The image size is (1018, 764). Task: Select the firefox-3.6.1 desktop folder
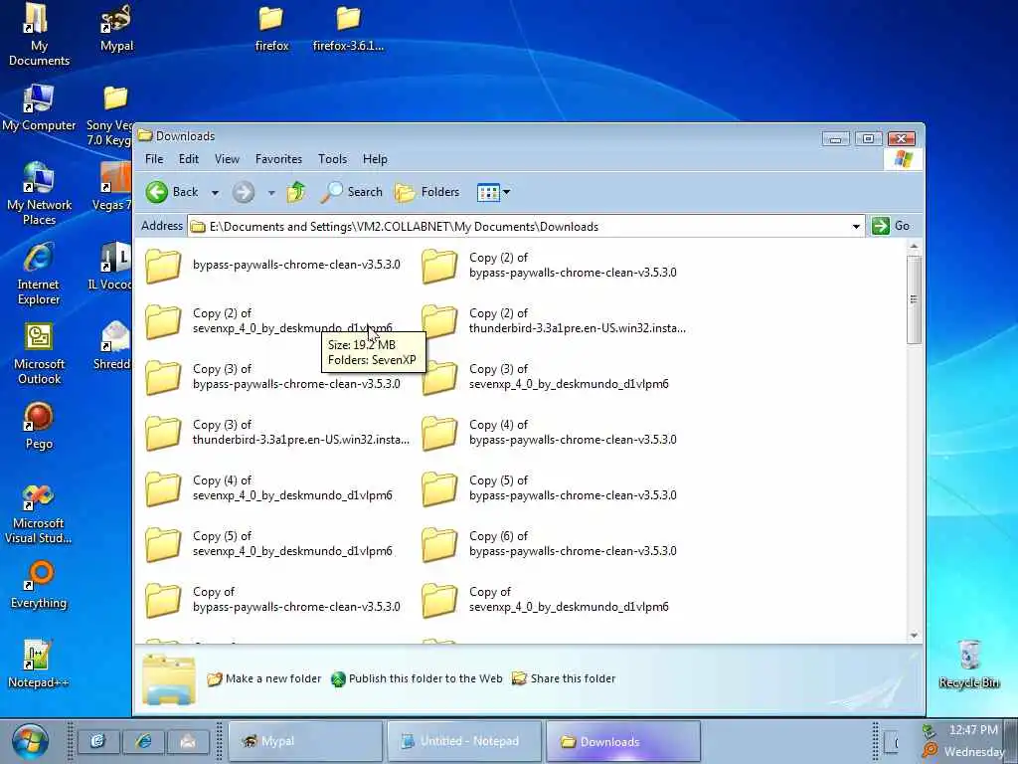coord(349,28)
